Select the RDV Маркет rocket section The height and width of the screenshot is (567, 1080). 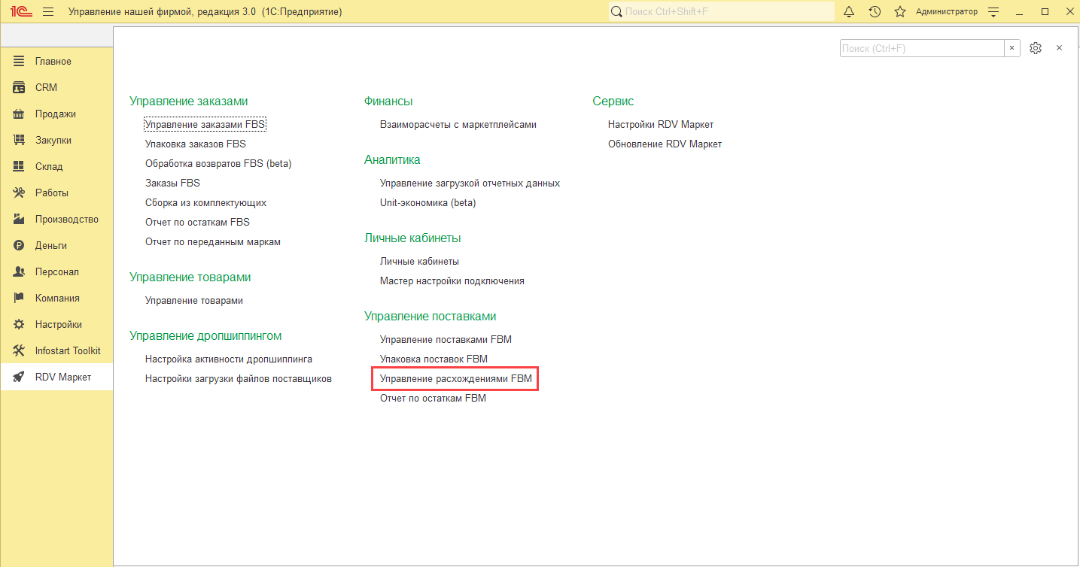pos(56,377)
